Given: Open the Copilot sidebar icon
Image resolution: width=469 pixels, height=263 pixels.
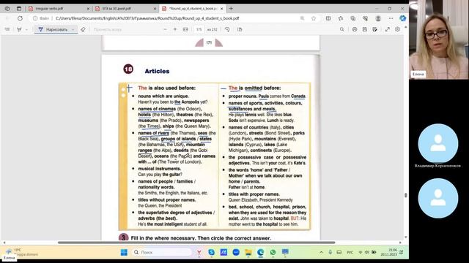Looking at the screenshot, I should (402, 18).
